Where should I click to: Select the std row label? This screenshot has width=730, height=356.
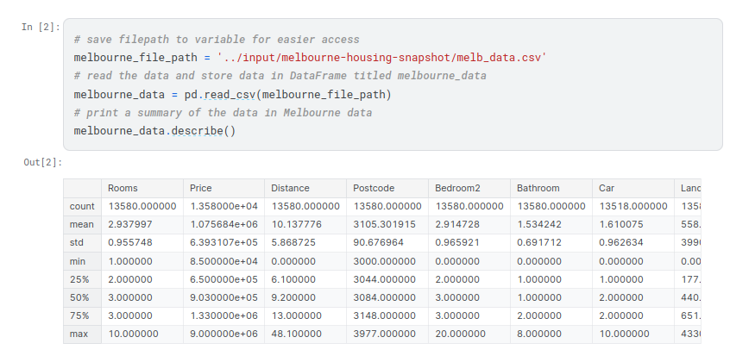click(x=77, y=243)
